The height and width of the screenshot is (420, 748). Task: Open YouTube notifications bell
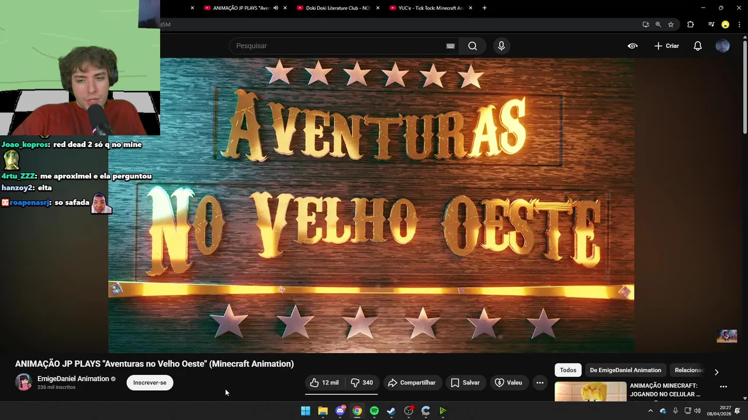pyautogui.click(x=698, y=46)
